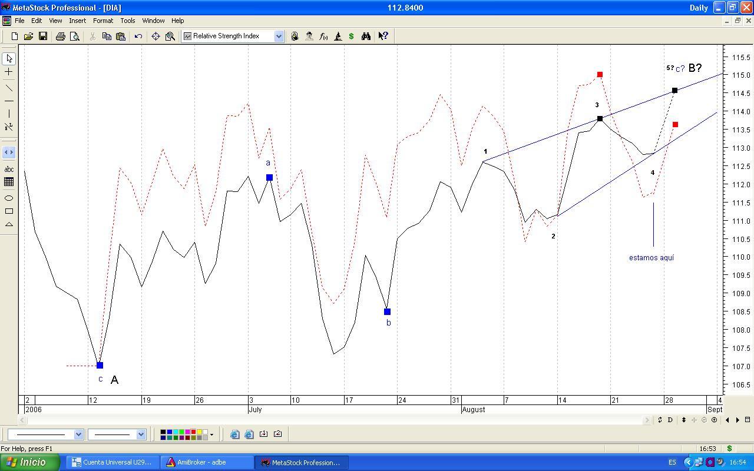
Task: Select the trendline drawing tool
Action: coord(9,88)
